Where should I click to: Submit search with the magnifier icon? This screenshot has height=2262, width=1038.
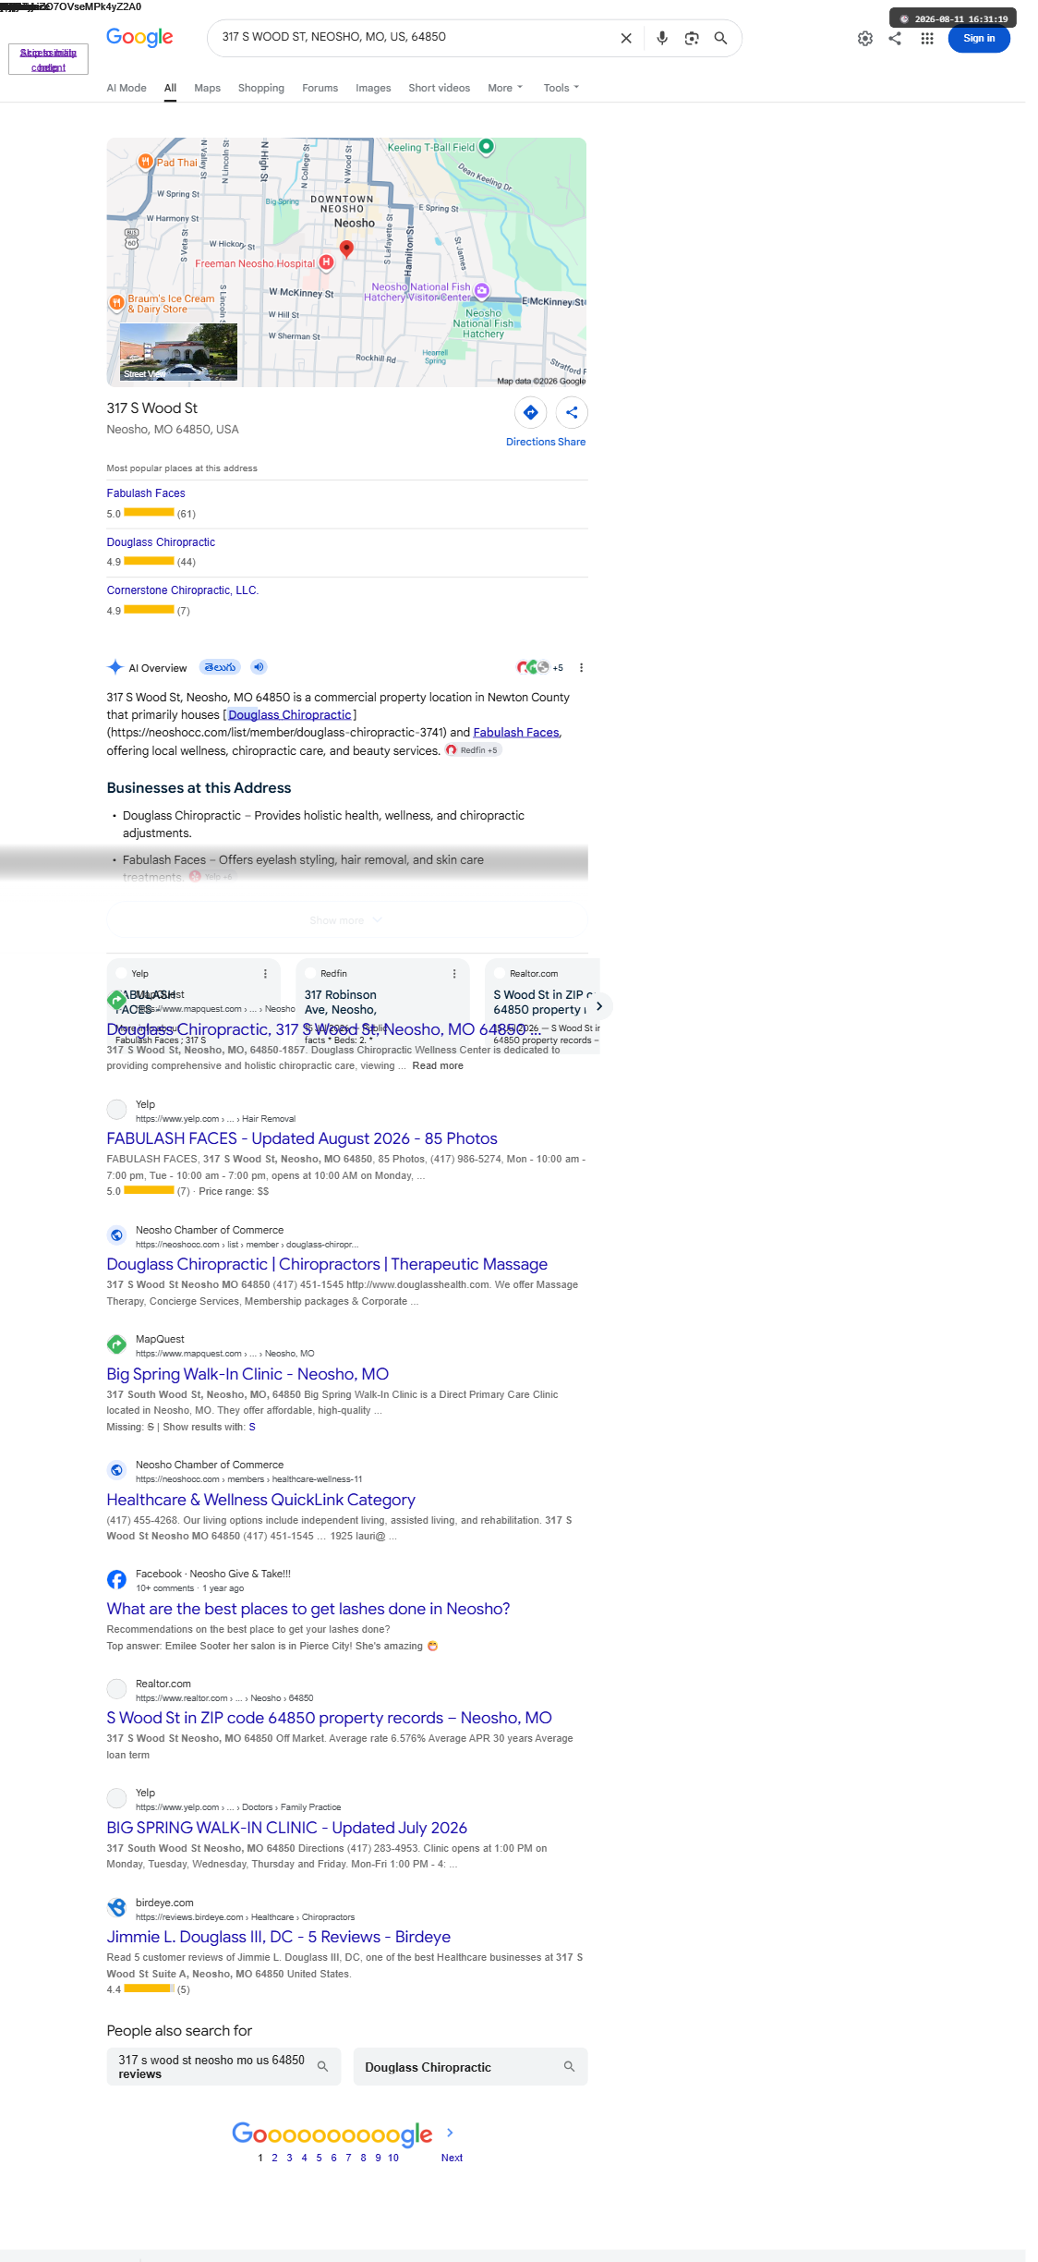tap(720, 38)
